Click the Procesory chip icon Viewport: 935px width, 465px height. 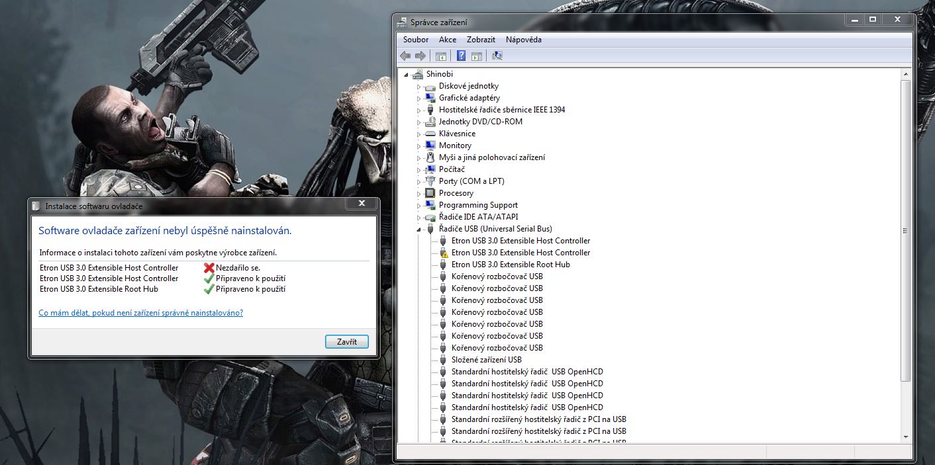pos(430,193)
